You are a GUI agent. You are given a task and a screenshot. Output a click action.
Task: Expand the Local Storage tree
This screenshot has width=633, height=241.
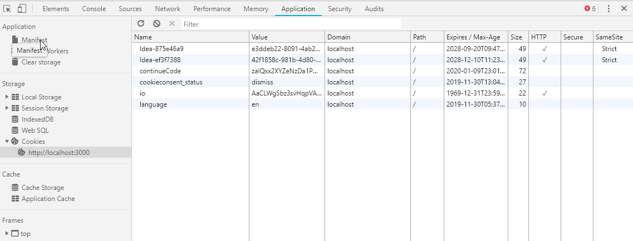coord(7,97)
